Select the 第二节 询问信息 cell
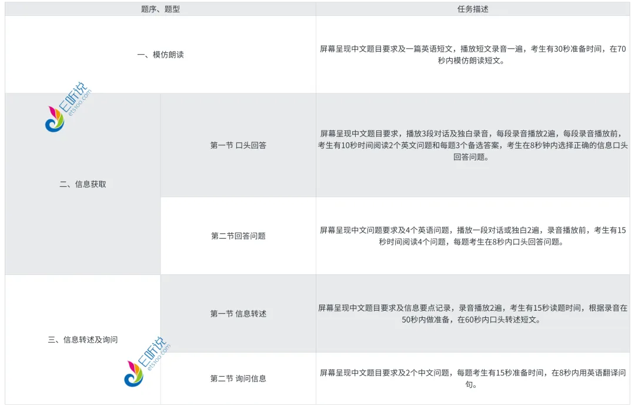The width and height of the screenshot is (635, 406). point(238,378)
